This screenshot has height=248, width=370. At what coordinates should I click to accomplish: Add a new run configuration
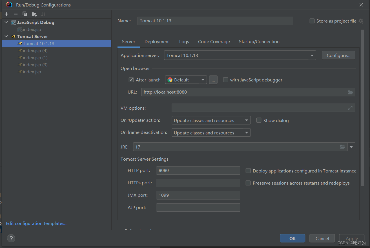click(x=7, y=14)
